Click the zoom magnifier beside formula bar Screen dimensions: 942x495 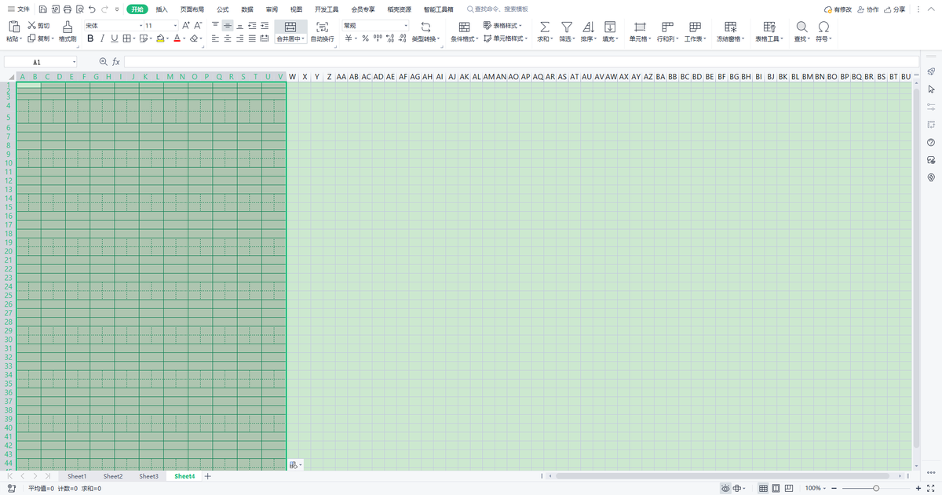(x=103, y=61)
